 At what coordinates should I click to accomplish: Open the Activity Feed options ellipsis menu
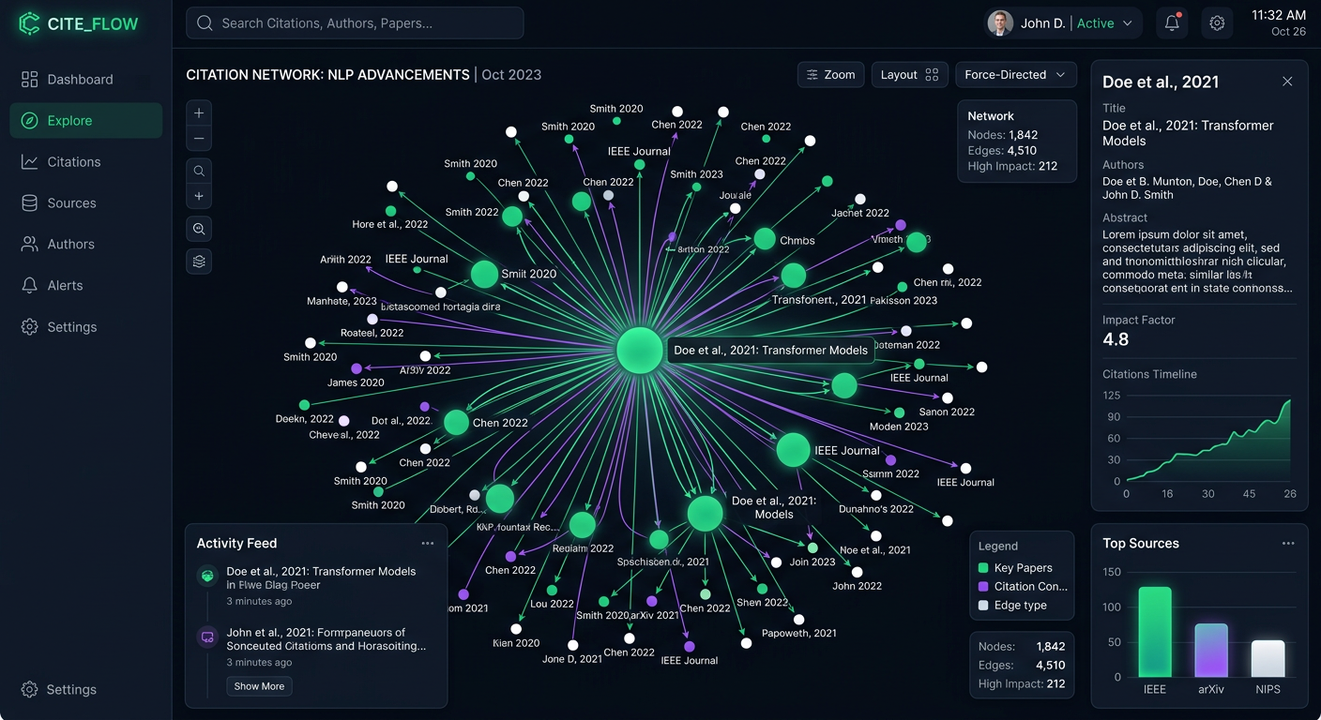pos(428,543)
